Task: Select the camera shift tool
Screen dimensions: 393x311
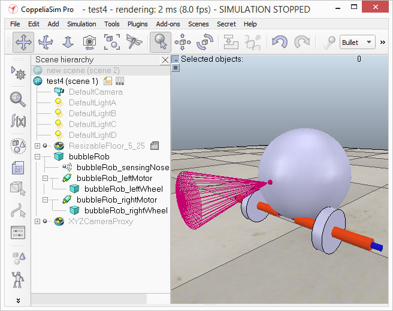Action: click(68, 42)
